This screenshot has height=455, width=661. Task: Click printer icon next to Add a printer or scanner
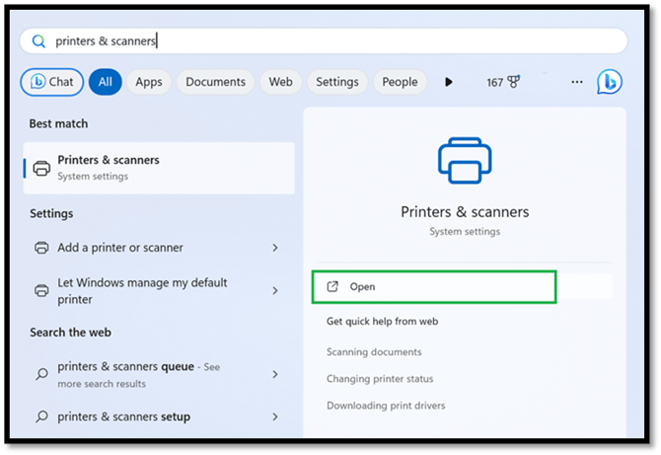(41, 248)
